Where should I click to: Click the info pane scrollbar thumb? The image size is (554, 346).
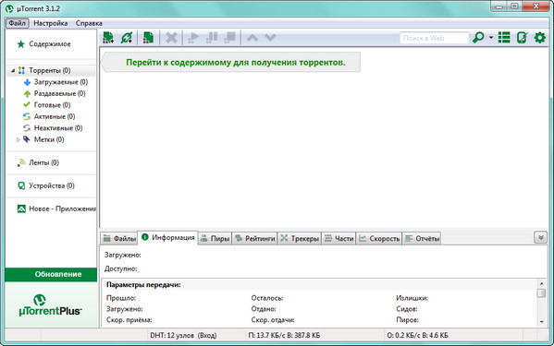[x=542, y=293]
